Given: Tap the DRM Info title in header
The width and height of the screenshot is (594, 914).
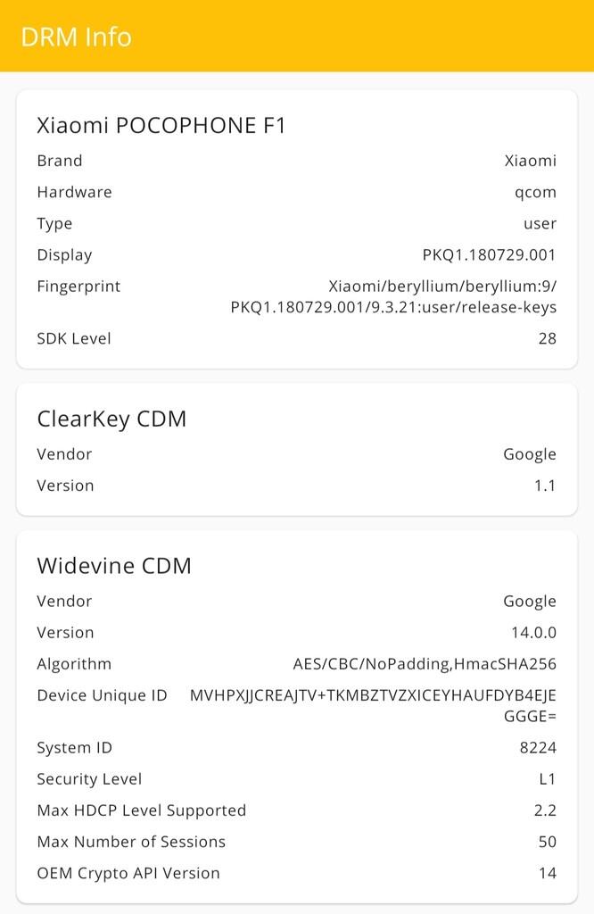Looking at the screenshot, I should tap(76, 37).
